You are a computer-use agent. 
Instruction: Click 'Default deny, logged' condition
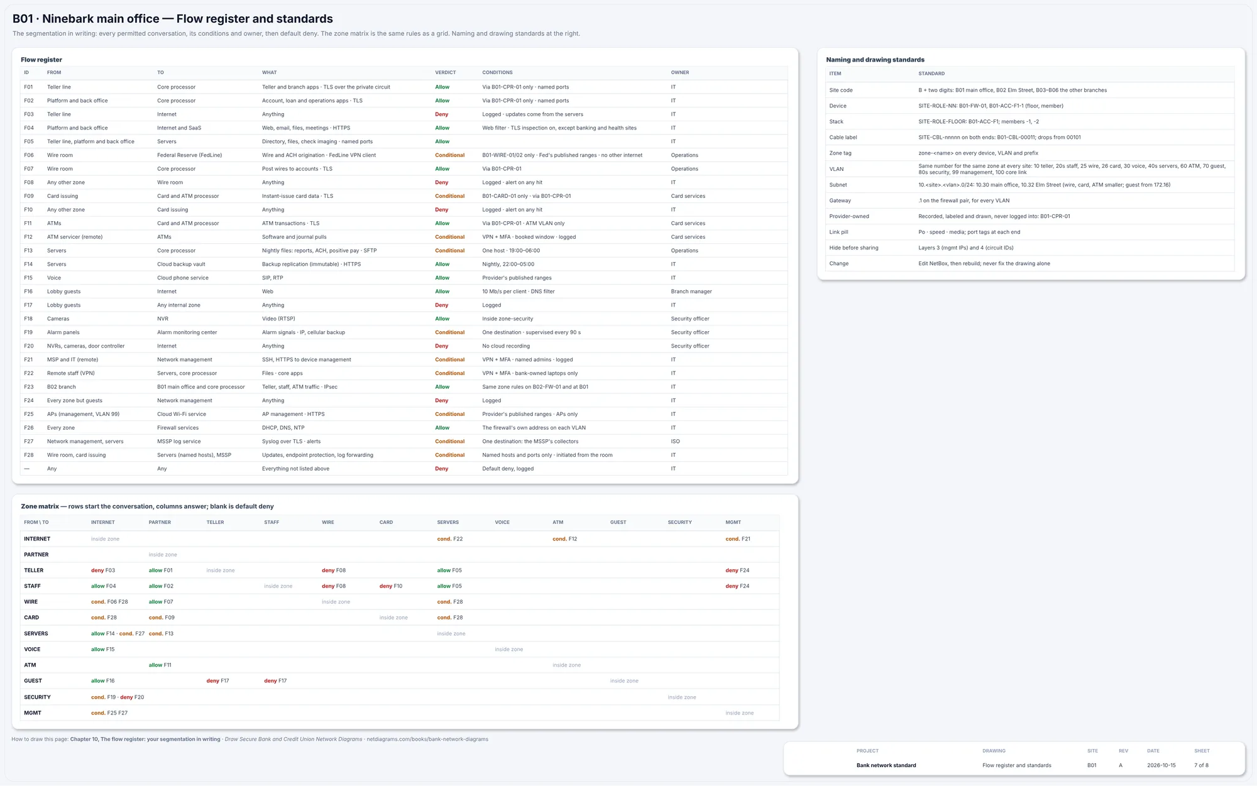(508, 469)
